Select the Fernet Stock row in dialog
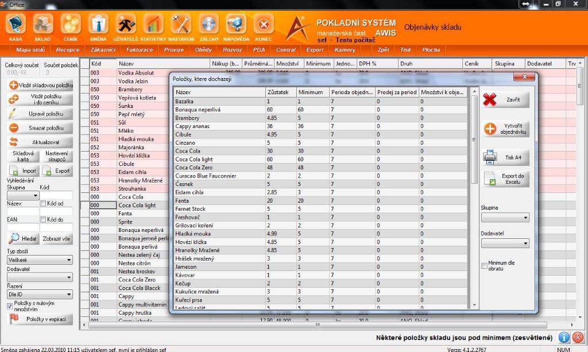This screenshot has height=352, width=588. tap(321, 209)
